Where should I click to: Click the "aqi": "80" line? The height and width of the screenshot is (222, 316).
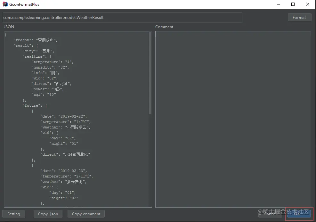(x=44, y=95)
